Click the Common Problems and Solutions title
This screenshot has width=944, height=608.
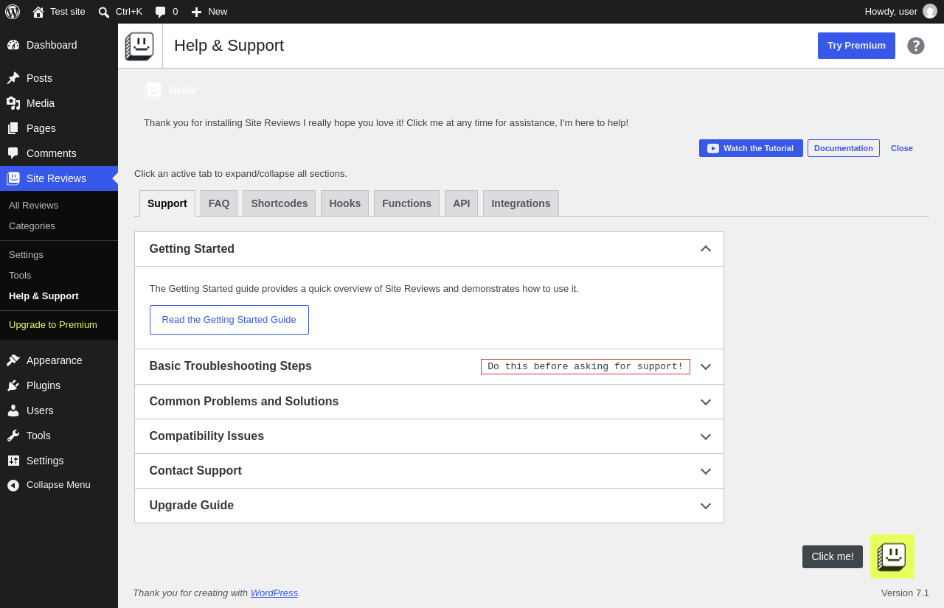pyautogui.click(x=244, y=402)
